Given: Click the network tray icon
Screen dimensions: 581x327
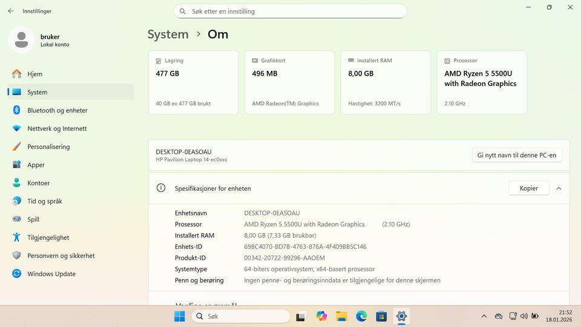Looking at the screenshot, I should pos(513,316).
